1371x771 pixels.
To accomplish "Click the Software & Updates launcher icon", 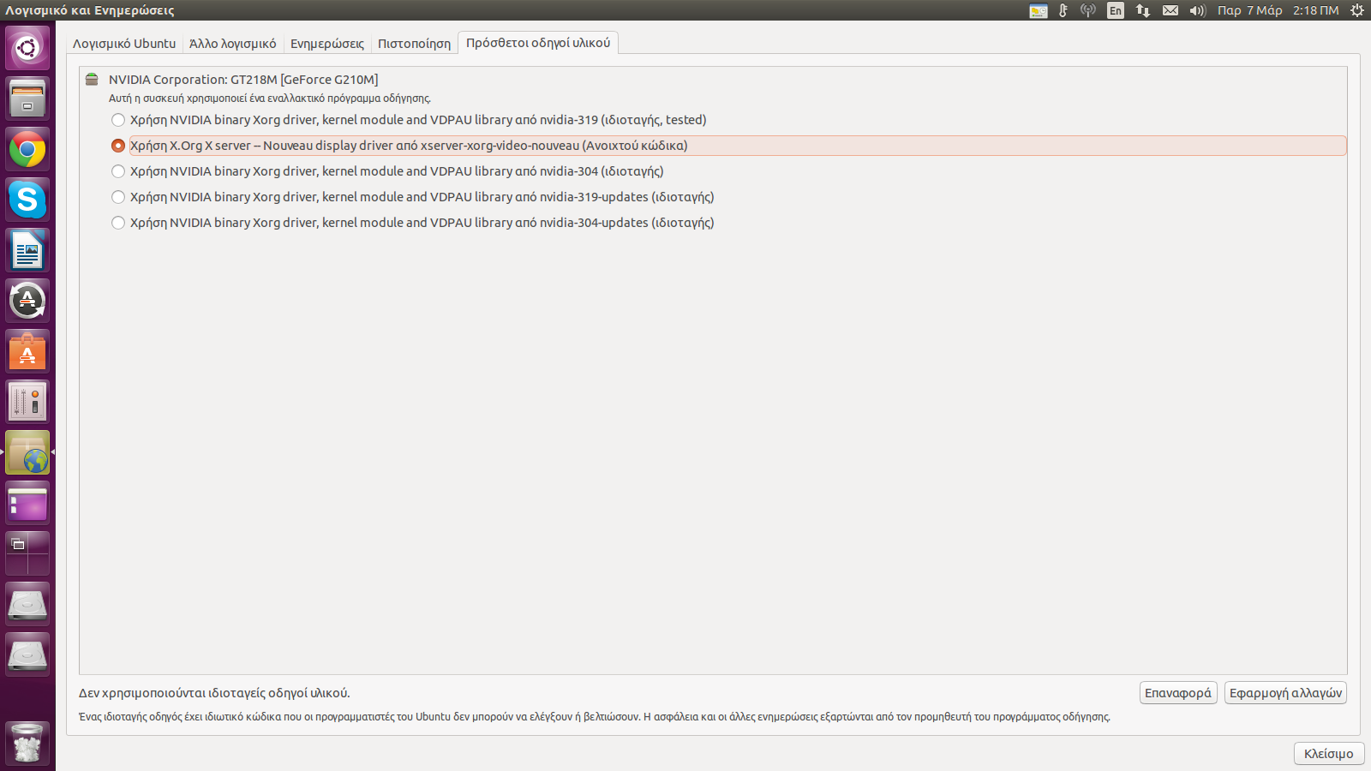I will click(x=27, y=452).
